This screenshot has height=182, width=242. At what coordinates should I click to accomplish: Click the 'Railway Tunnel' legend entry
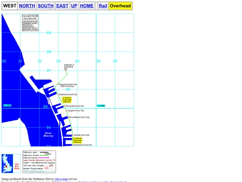pos(36,158)
